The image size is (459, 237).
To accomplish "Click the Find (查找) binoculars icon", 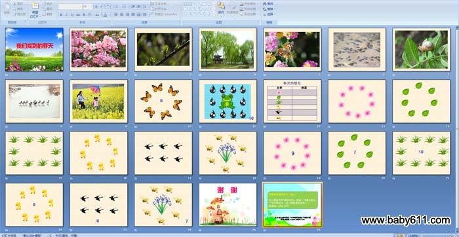I will 266,4.
